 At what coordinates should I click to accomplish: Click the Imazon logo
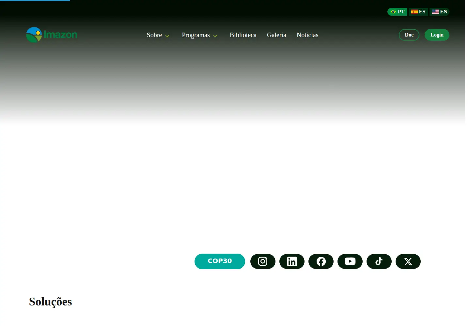point(52,35)
